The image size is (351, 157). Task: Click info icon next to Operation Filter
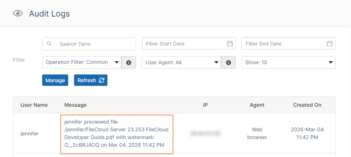pos(129,62)
